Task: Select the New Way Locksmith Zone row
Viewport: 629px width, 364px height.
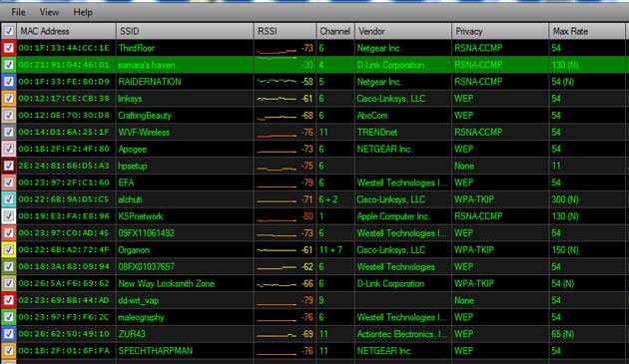Action: tap(314, 284)
